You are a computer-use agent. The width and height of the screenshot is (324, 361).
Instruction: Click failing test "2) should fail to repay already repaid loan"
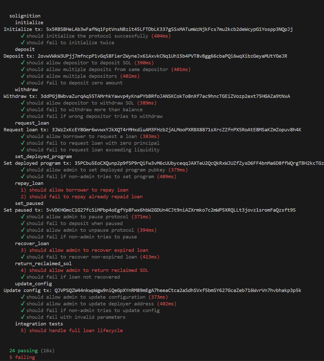click(x=82, y=196)
